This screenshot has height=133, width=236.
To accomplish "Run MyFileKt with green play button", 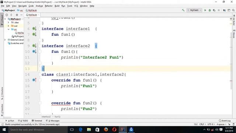I will click(205, 10).
